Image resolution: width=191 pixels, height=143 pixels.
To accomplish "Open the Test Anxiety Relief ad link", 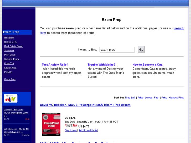I will pos(55,65).
